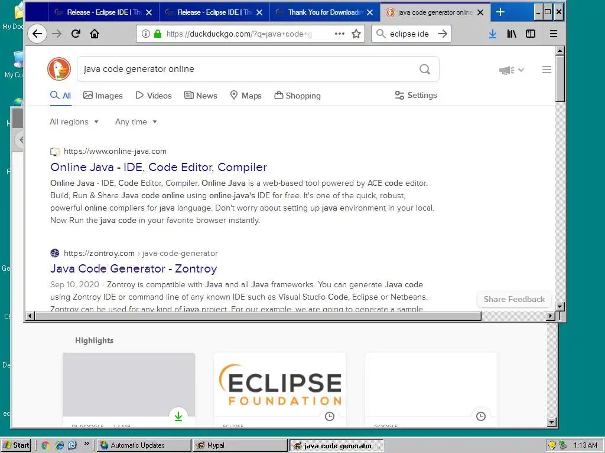Open the downloads arrow panel
Viewport: 605px width, 453px height.
click(x=493, y=34)
